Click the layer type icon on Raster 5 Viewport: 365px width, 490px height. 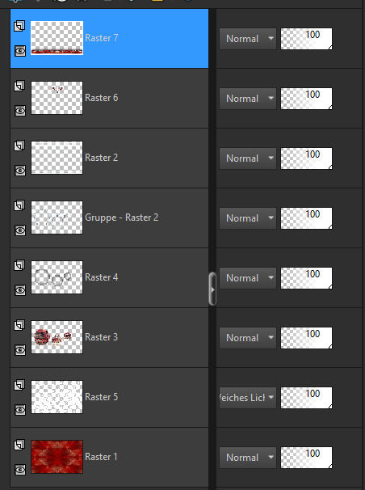tap(19, 385)
